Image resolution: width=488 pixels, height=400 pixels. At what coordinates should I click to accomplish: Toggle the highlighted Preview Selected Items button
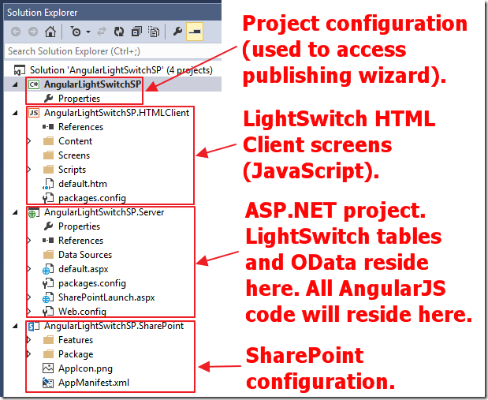point(195,32)
